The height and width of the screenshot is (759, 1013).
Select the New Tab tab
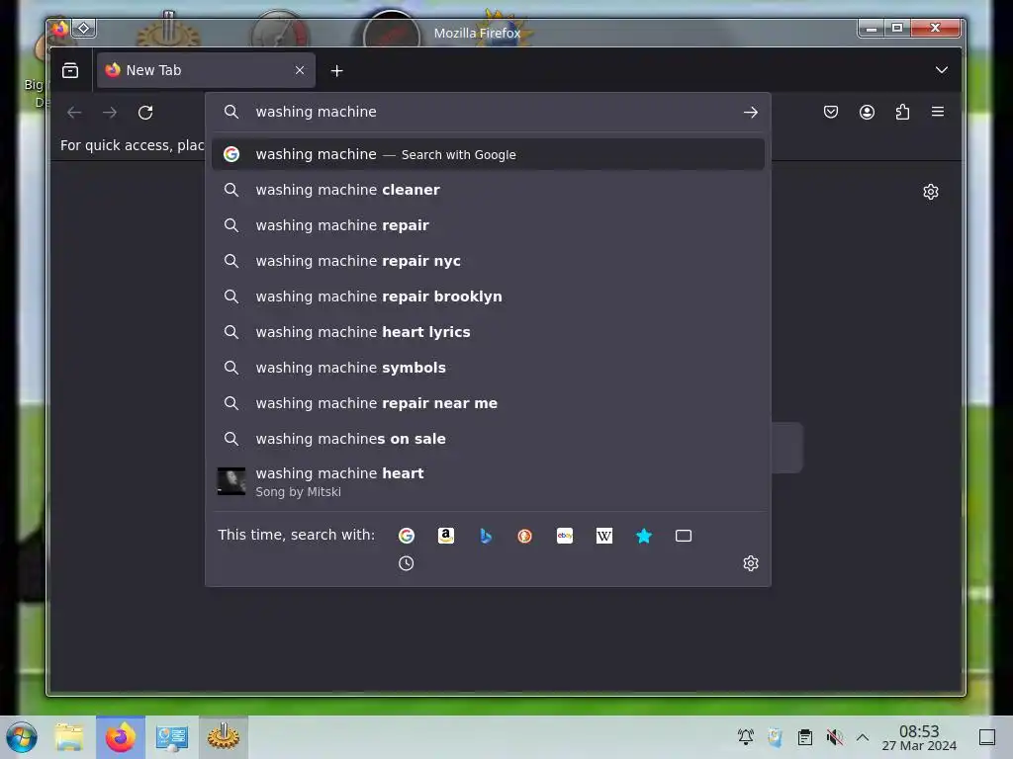206,70
